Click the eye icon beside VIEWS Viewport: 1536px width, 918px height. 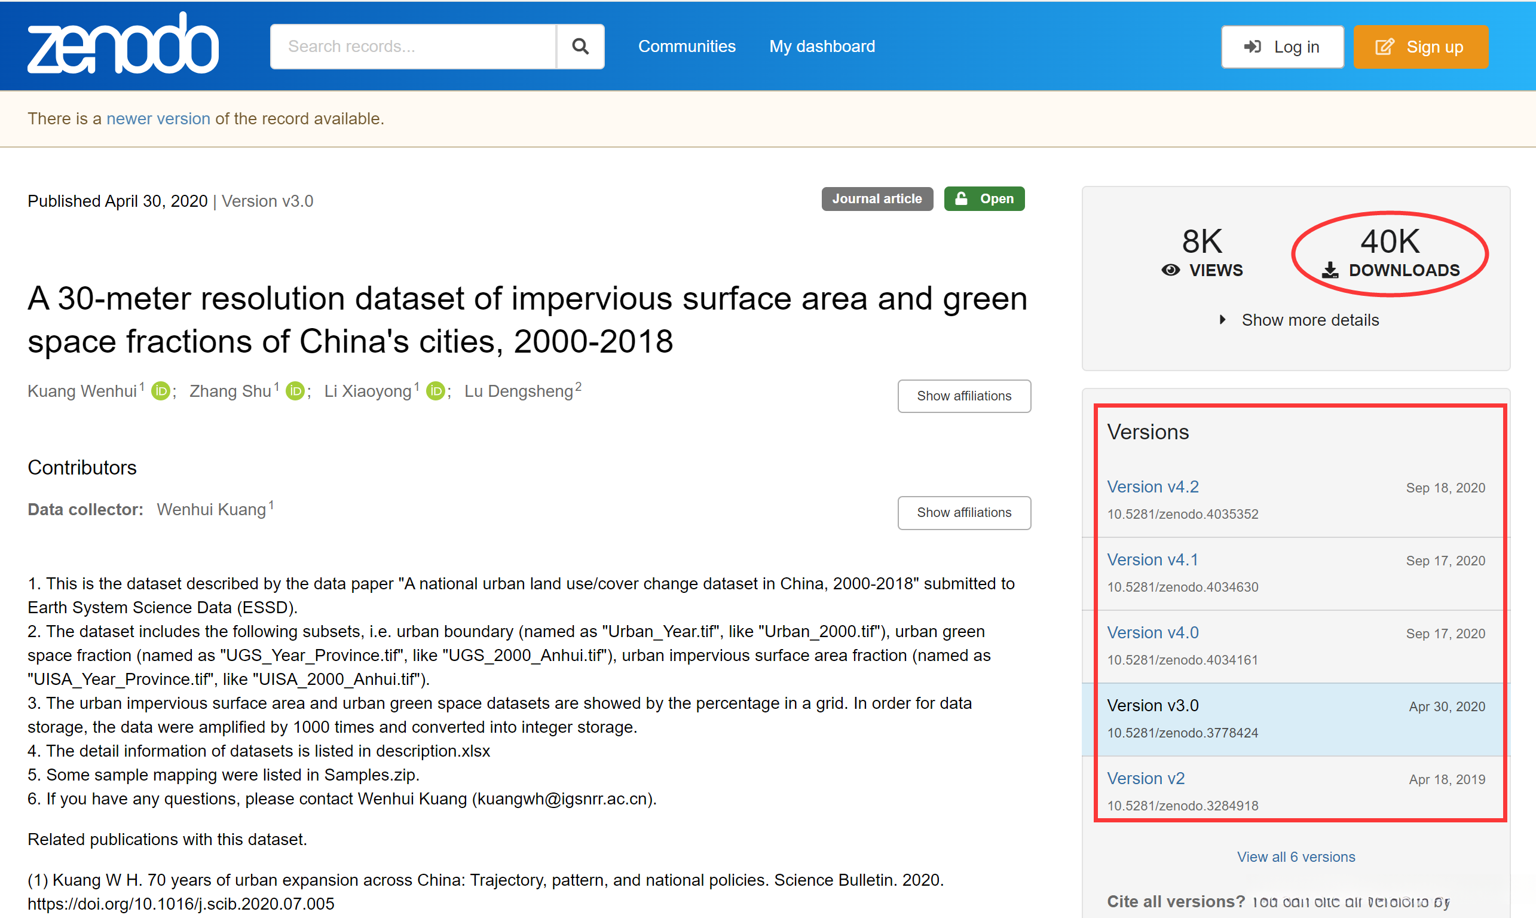tap(1170, 270)
